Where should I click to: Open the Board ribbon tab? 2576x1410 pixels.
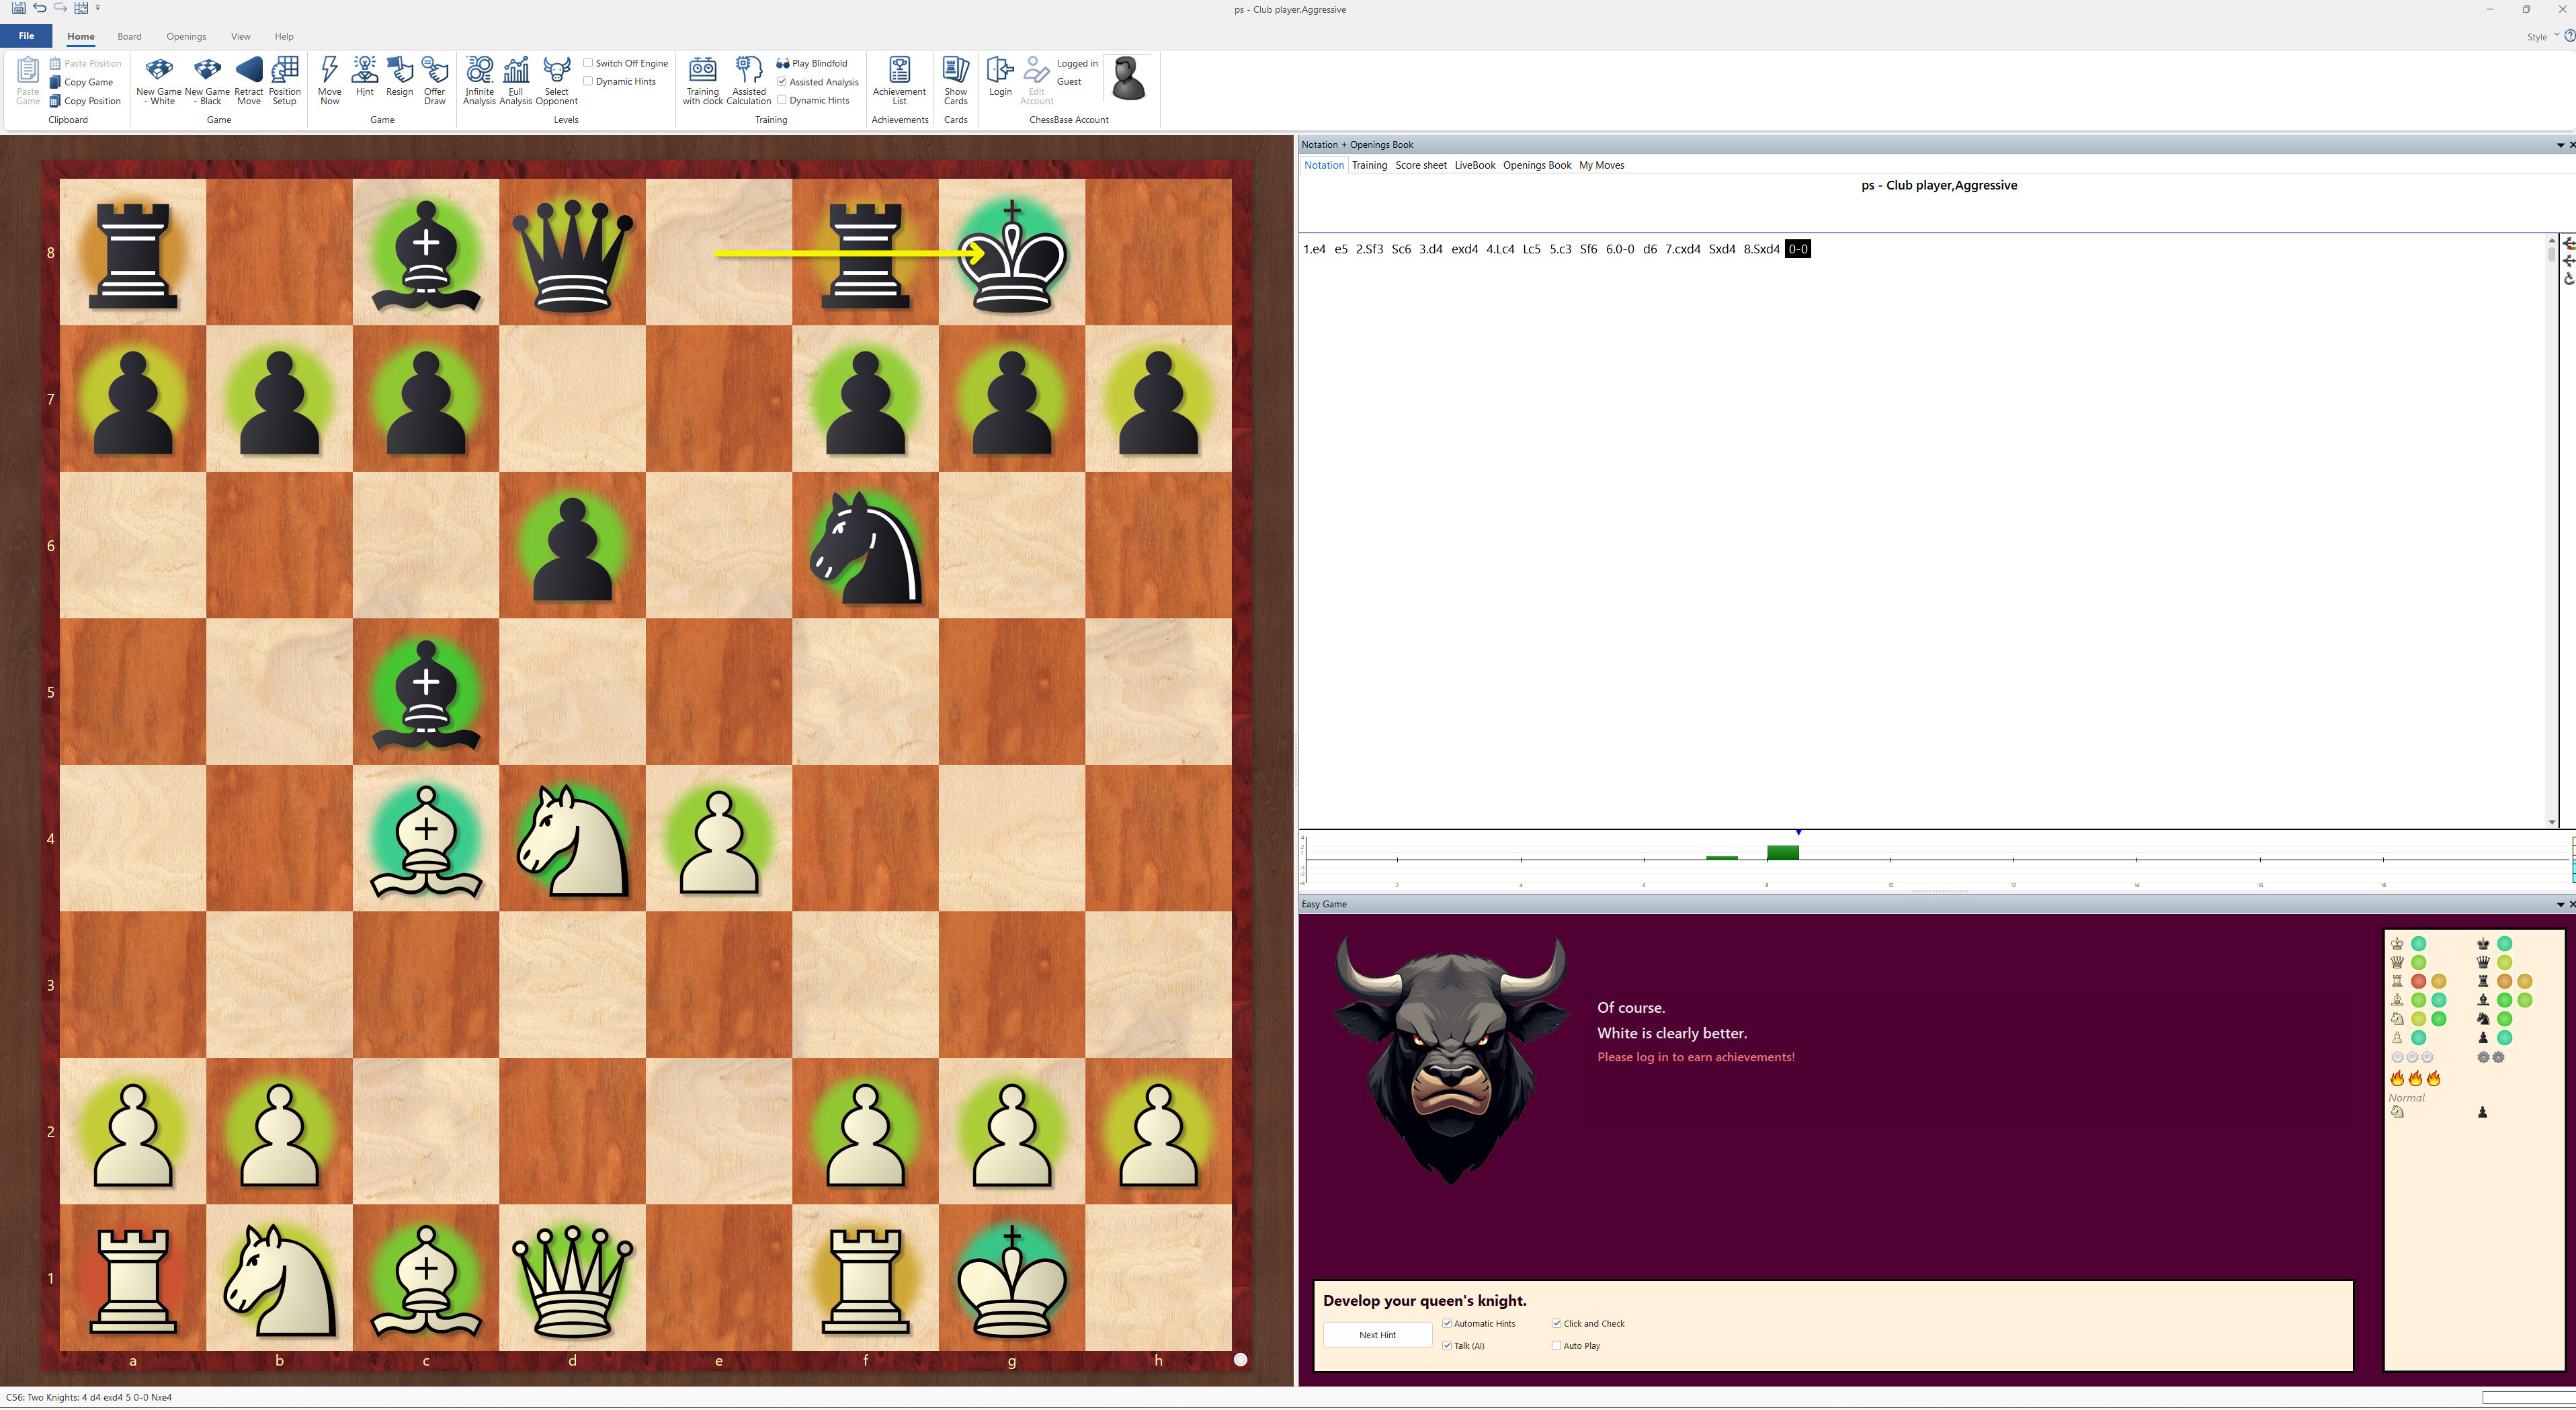click(129, 36)
